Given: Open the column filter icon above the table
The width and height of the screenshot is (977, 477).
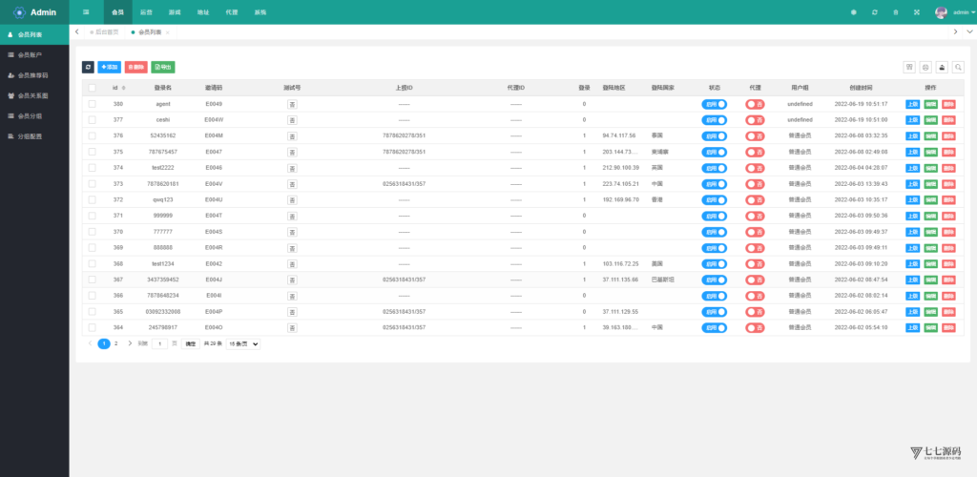Looking at the screenshot, I should (909, 67).
